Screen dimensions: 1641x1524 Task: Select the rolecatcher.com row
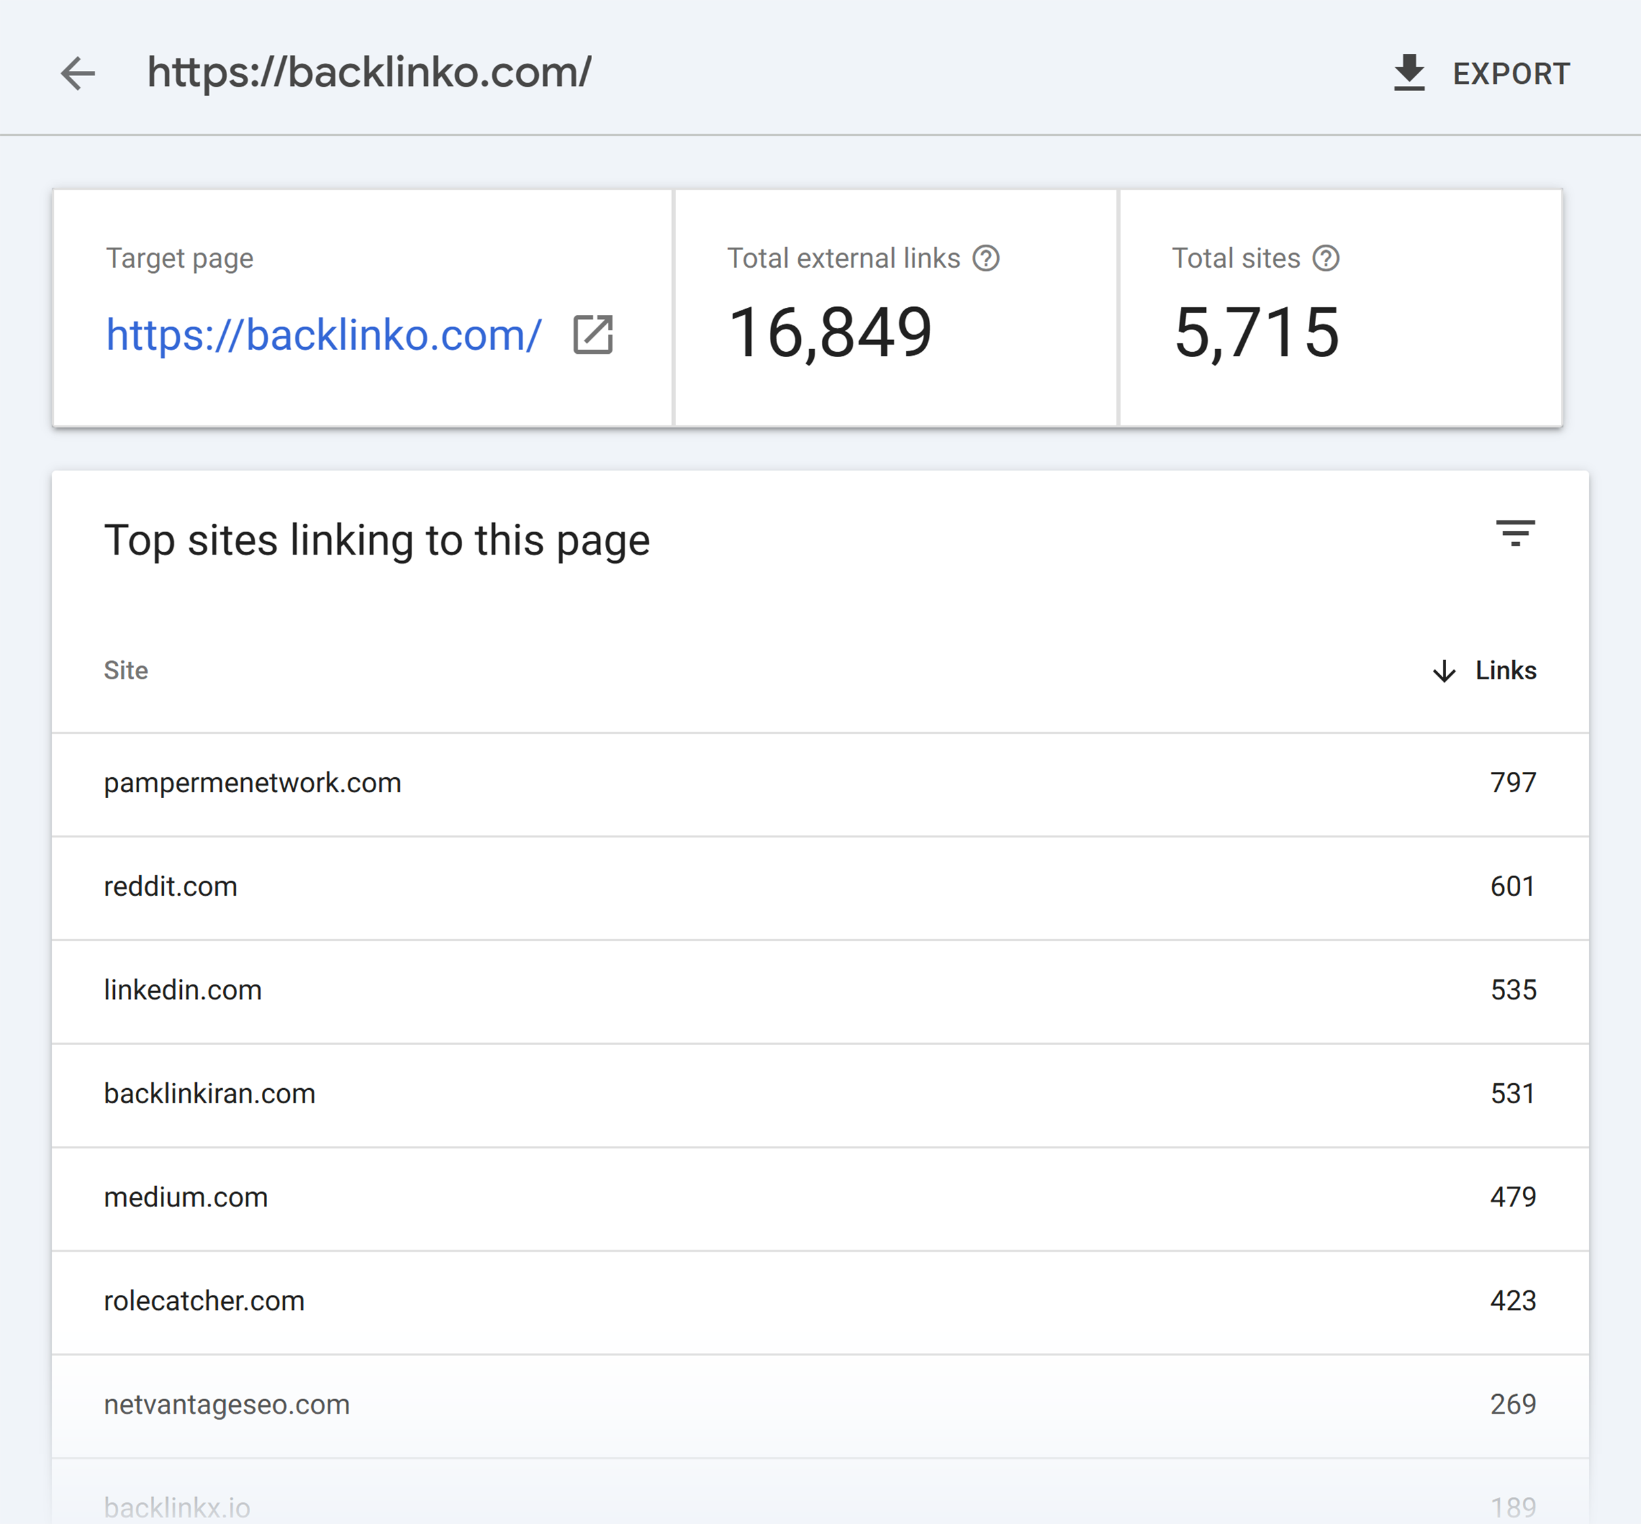(820, 1302)
